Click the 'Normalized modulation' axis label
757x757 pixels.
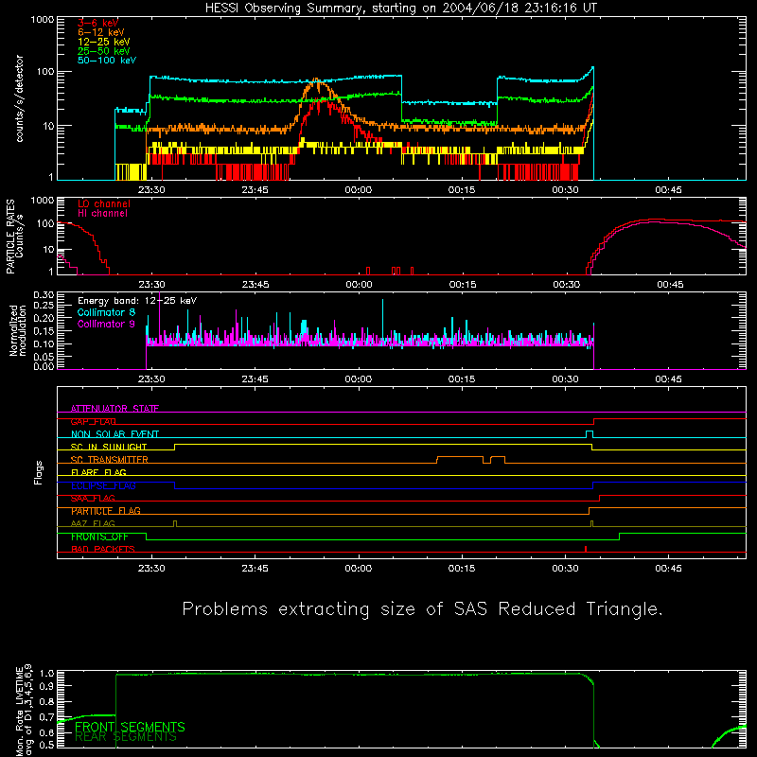tap(17, 330)
